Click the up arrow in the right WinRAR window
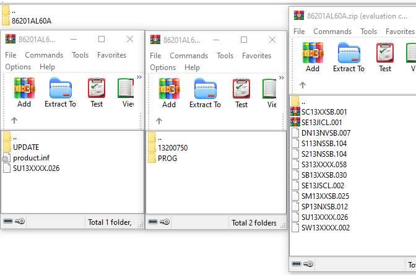This screenshot has width=416, height=275. (303, 85)
